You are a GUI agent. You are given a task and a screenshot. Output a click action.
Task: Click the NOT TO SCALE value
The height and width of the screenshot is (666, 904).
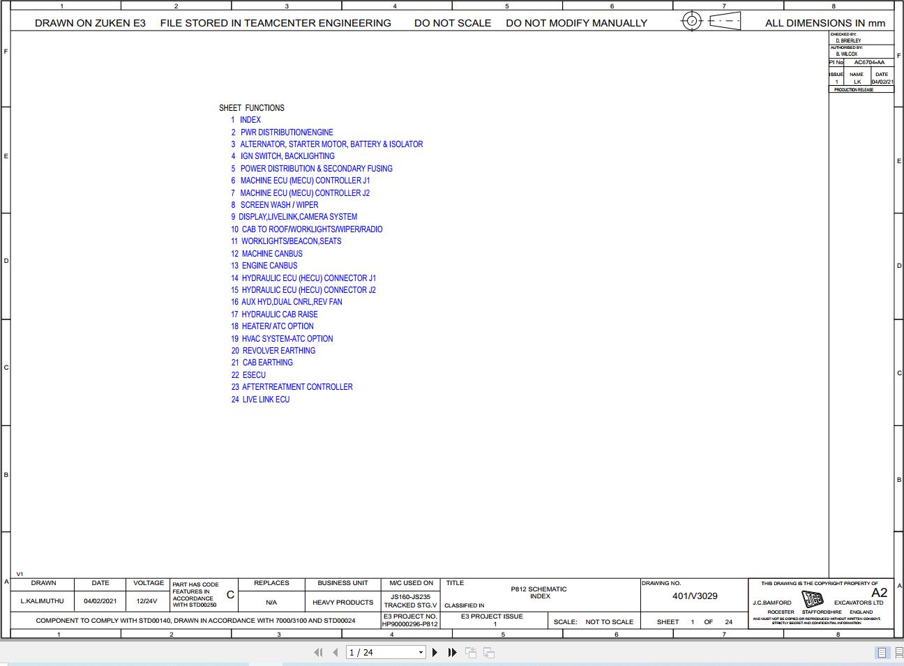point(610,622)
